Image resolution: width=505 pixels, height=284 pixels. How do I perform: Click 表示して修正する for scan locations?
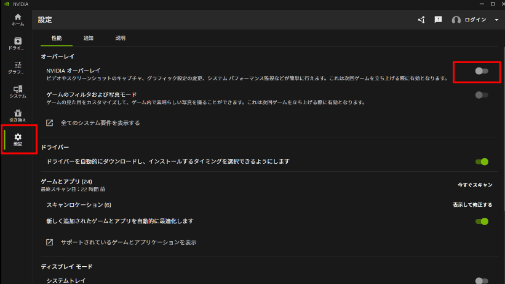[x=472, y=205]
